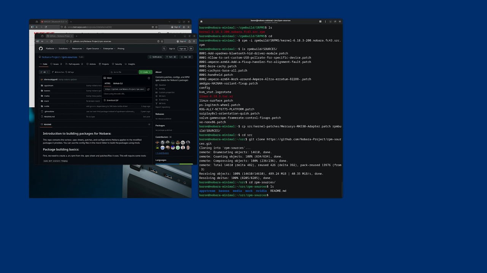
Task: Switch to the Issues tab
Action: coord(56,64)
